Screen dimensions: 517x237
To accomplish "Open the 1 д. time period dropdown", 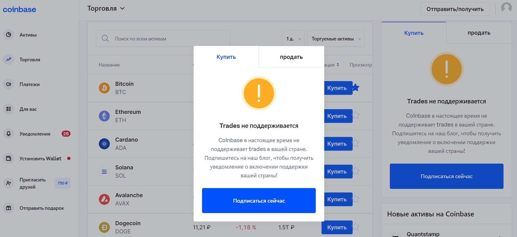I will pos(293,38).
